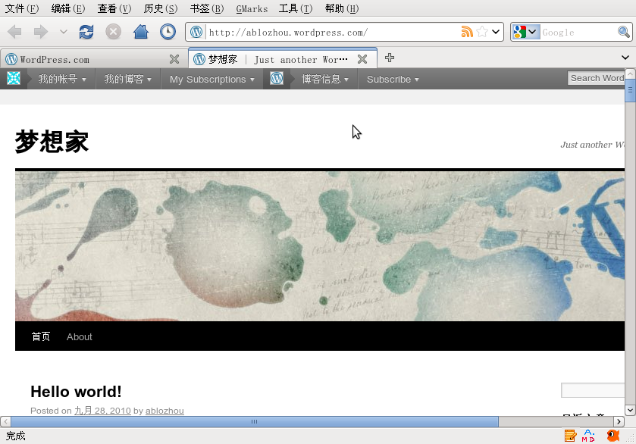Open a new tab with plus icon
This screenshot has height=444, width=636.
click(389, 58)
